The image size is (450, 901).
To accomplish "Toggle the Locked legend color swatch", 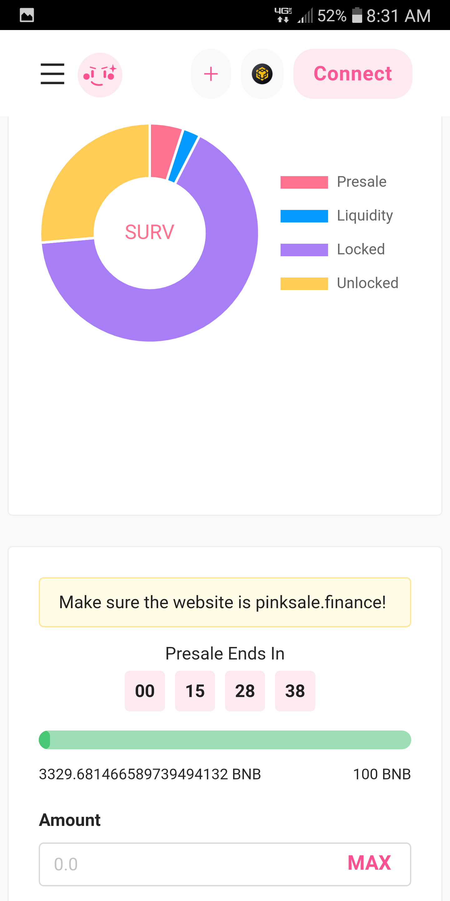I will pyautogui.click(x=304, y=250).
